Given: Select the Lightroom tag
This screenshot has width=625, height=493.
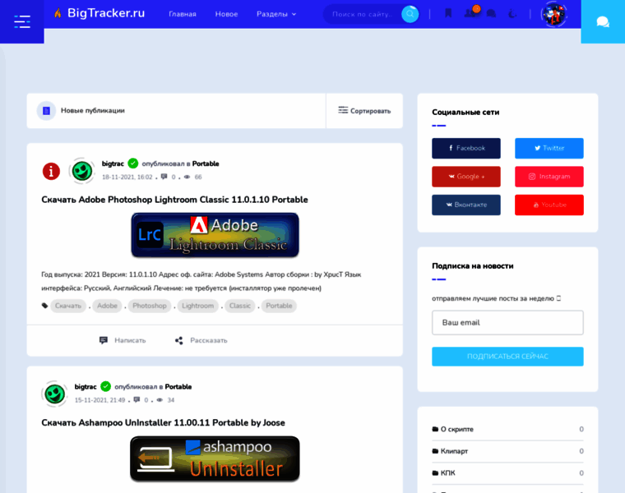Looking at the screenshot, I should click(197, 306).
